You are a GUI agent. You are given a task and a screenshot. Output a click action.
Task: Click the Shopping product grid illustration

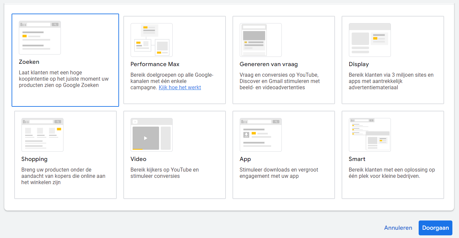pyautogui.click(x=42, y=135)
